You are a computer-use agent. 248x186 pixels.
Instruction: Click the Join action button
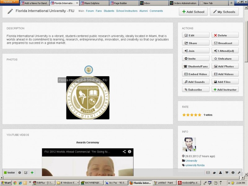click(x=196, y=51)
